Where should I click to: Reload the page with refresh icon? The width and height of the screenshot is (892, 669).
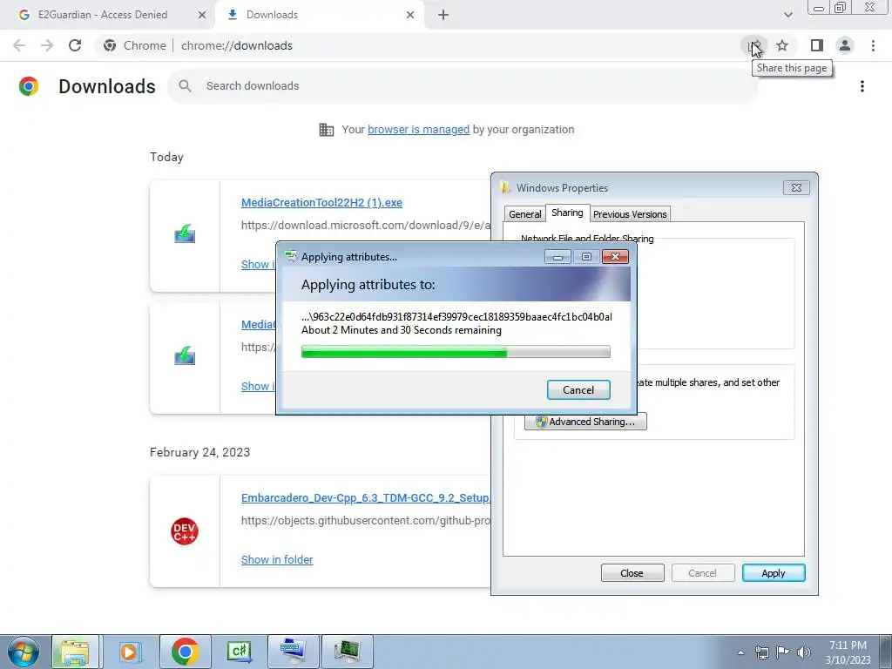point(75,45)
